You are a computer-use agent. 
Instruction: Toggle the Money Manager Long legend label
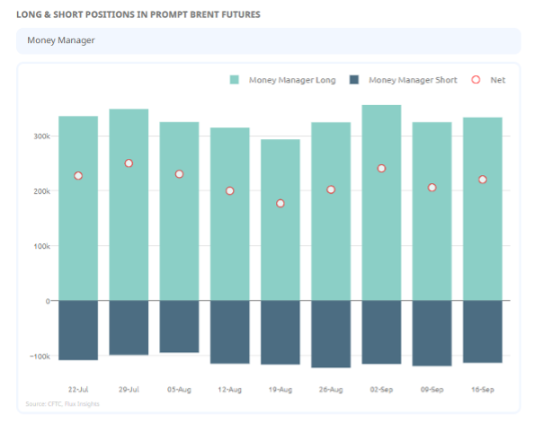[293, 80]
